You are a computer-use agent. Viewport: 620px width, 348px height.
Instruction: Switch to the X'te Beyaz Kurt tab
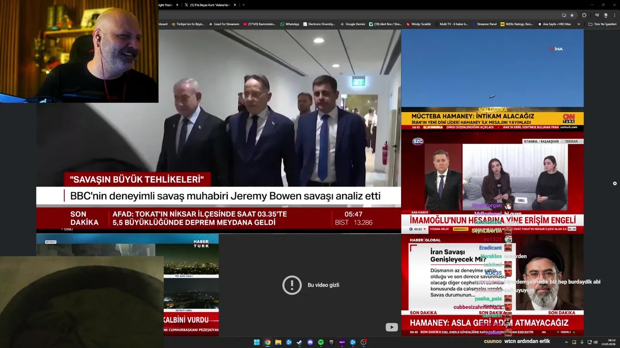tap(210, 5)
